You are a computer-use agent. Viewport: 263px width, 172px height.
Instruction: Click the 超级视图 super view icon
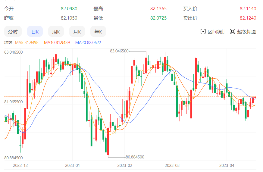232,31
